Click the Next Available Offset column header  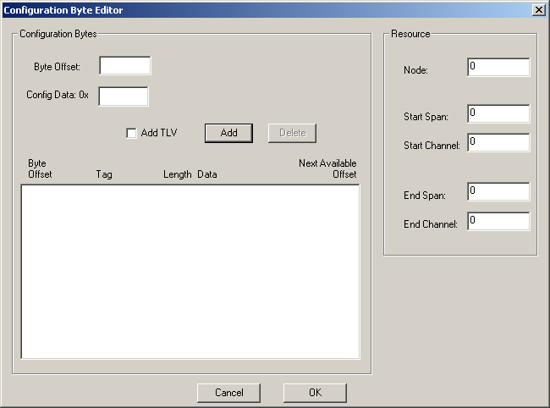tap(328, 168)
